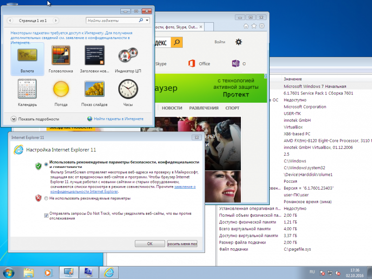
Task: Select the Календарь calendar gadget
Action: coord(27,93)
